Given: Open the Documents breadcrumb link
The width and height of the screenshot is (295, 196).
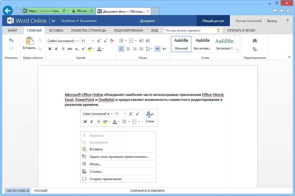Looking at the screenshot, I should coord(88,21).
